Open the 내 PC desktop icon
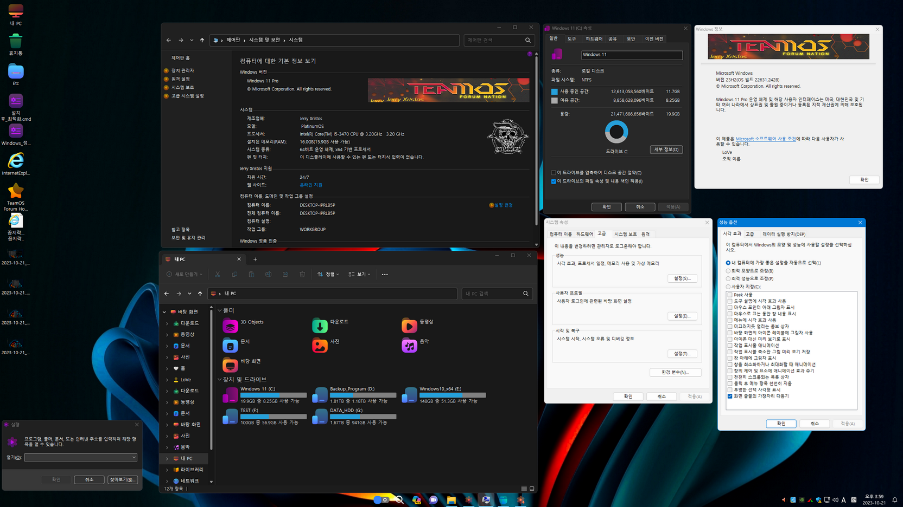 (x=16, y=14)
